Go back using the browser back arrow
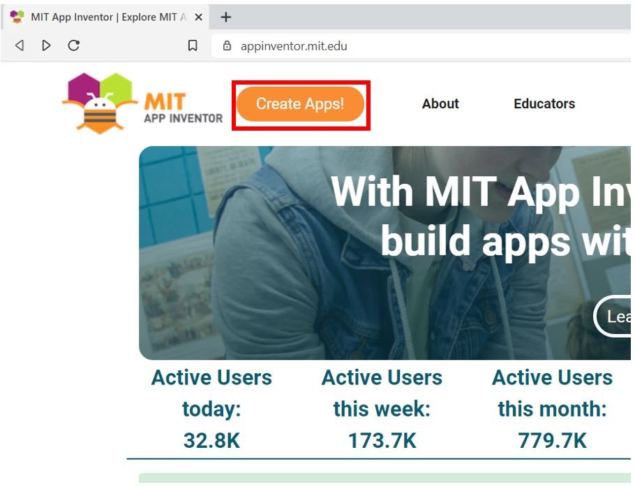The height and width of the screenshot is (487, 635). 19,45
